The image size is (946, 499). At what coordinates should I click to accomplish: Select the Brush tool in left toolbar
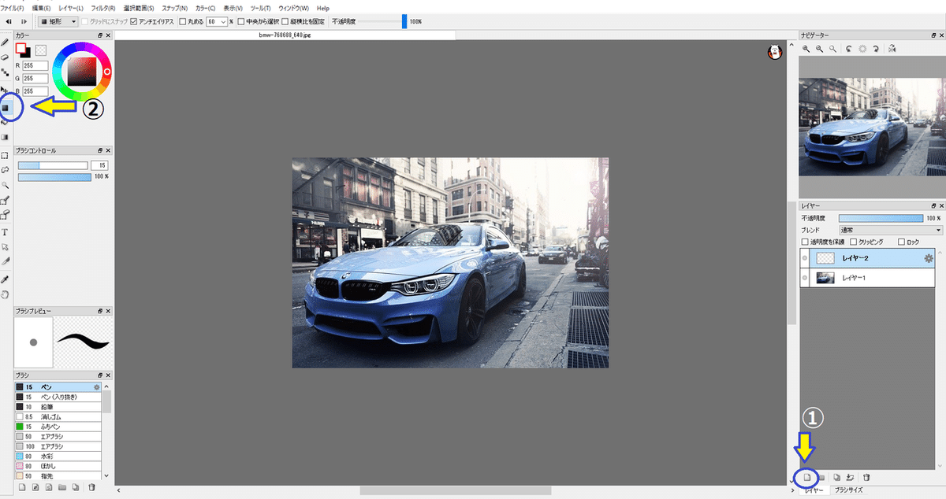click(6, 41)
